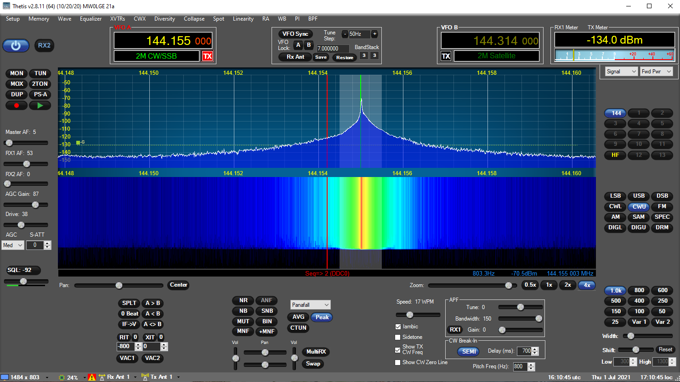Click the Rx Ant button
680x382 pixels.
[x=295, y=57]
